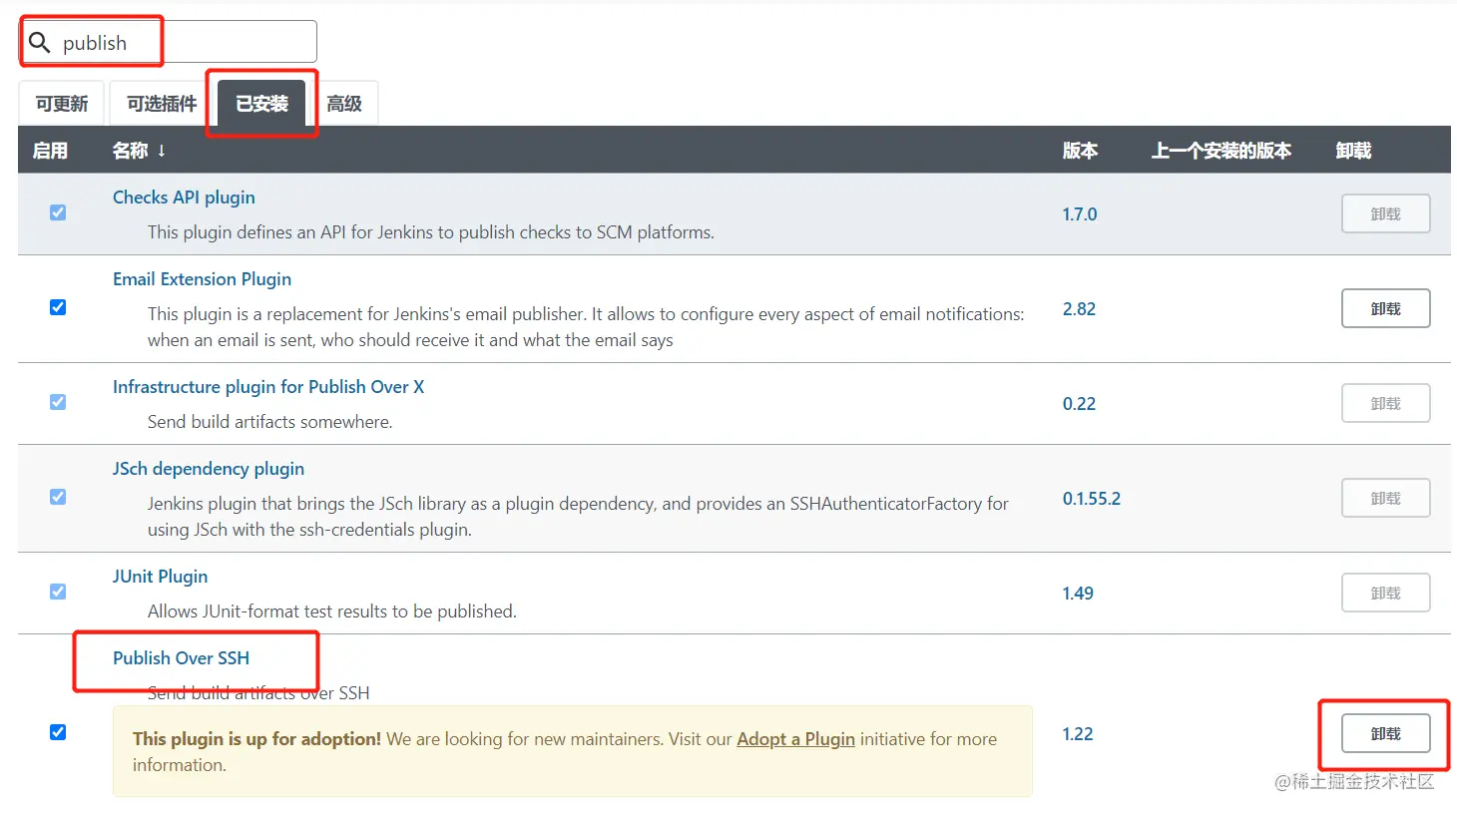The height and width of the screenshot is (814, 1457).
Task: Switch to the 可更新 tab
Action: tap(62, 104)
